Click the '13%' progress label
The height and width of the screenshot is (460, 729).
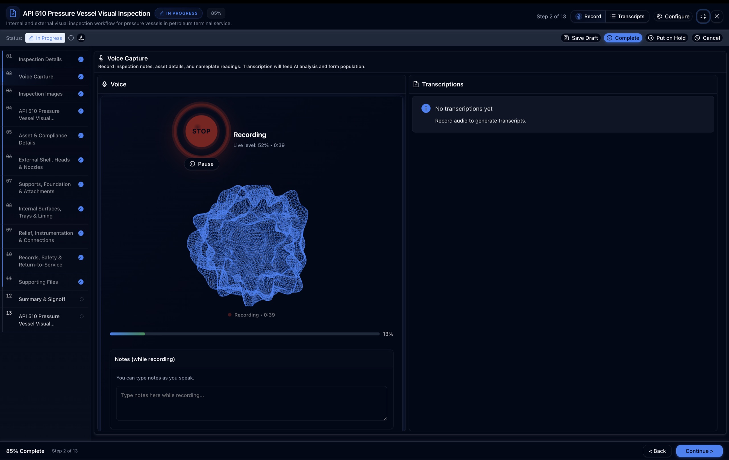tap(388, 334)
